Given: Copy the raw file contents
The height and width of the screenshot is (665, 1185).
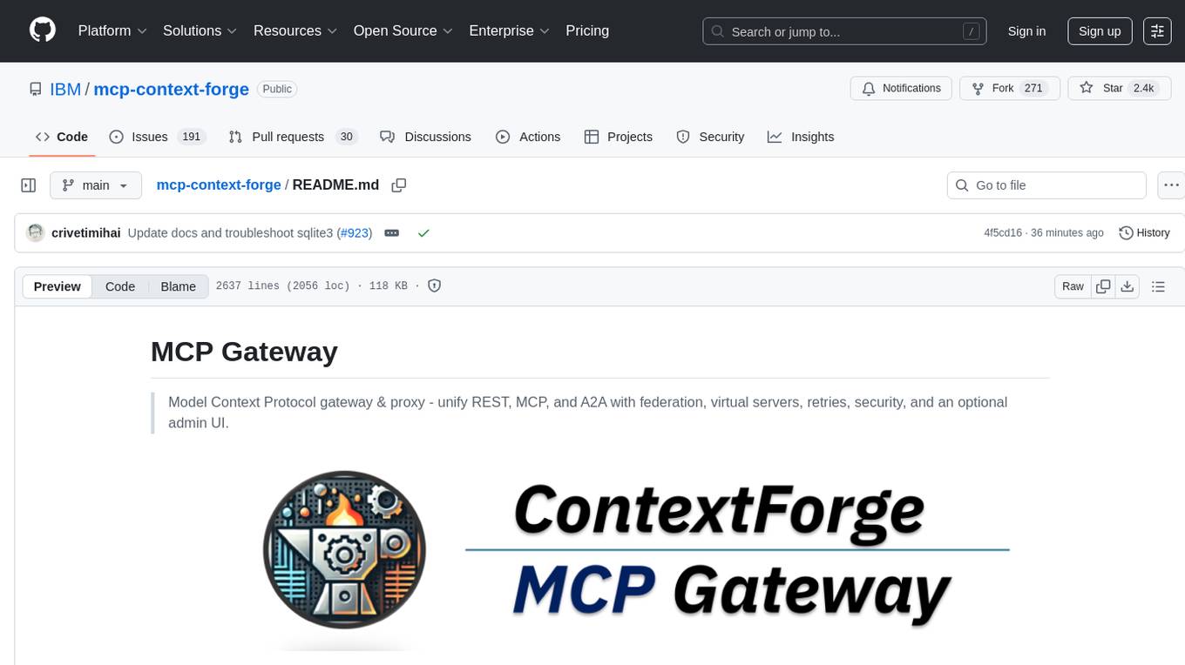Looking at the screenshot, I should (x=1103, y=286).
